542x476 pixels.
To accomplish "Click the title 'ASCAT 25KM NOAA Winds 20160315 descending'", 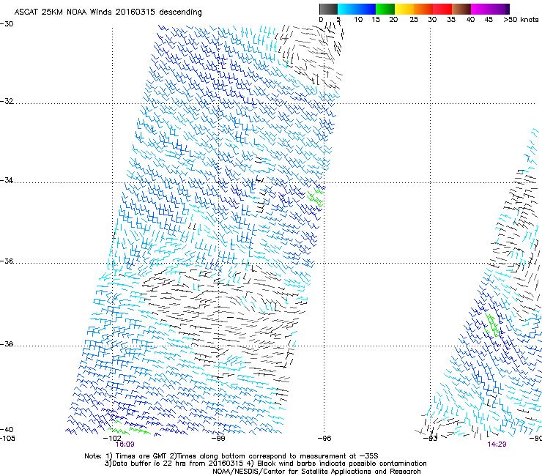I will pyautogui.click(x=108, y=12).
